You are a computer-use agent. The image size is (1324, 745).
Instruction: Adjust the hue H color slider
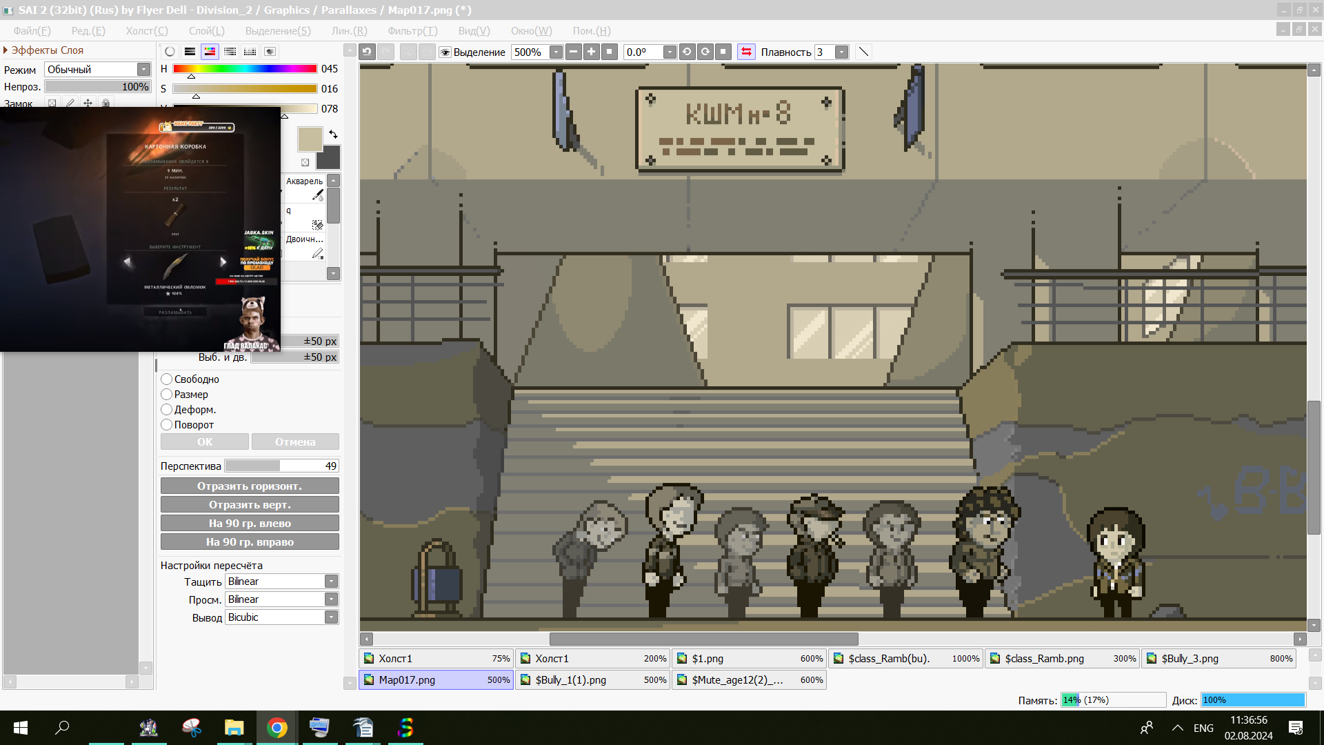tap(245, 69)
